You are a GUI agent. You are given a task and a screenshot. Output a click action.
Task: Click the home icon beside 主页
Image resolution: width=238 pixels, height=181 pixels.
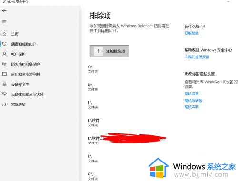tap(4, 34)
